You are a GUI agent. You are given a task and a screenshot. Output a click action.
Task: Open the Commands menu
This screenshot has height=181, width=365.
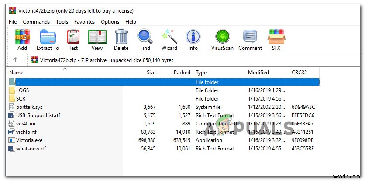(x=36, y=21)
